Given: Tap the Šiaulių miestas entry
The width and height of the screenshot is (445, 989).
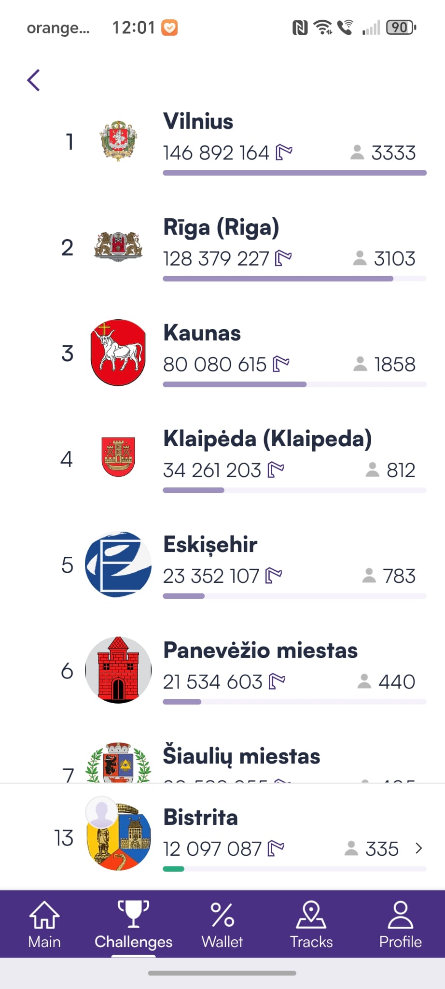Looking at the screenshot, I should tap(241, 756).
